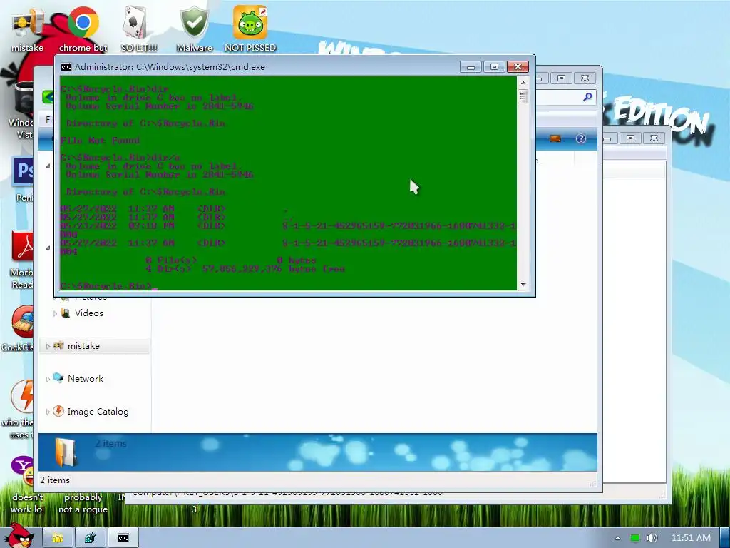Expand the Image Catalog tree node
730x548 pixels.
click(48, 412)
